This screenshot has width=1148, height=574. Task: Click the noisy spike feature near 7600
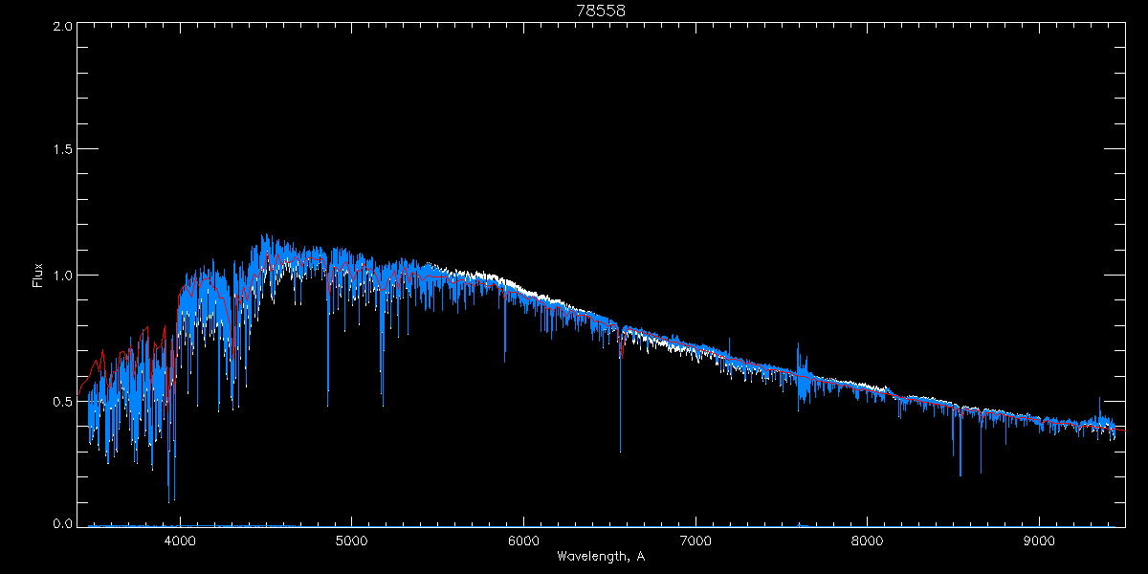pyautogui.click(x=801, y=368)
